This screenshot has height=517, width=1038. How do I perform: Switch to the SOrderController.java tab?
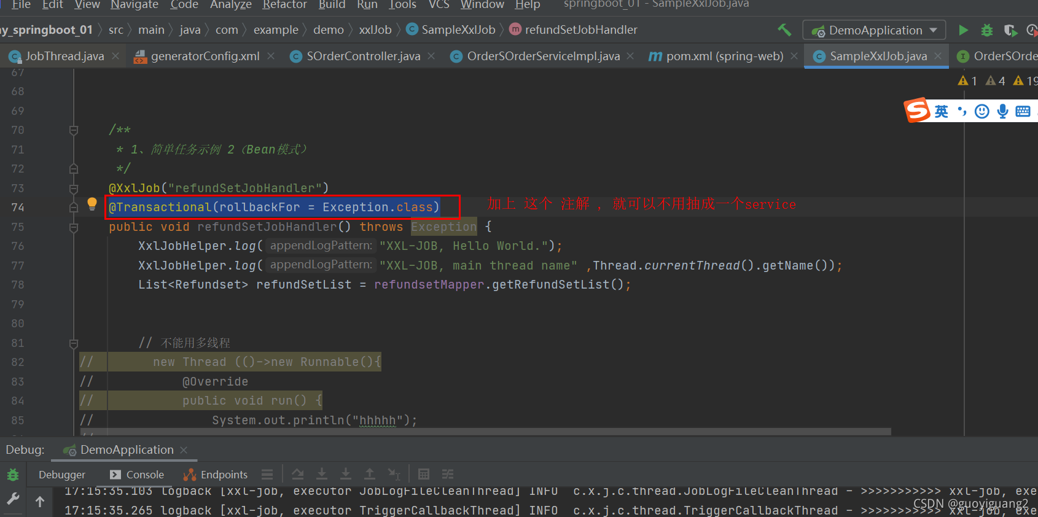coord(364,56)
